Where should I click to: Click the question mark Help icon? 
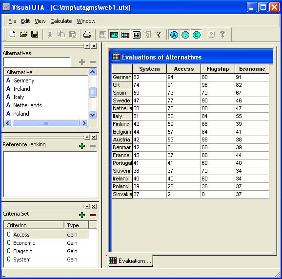222,34
